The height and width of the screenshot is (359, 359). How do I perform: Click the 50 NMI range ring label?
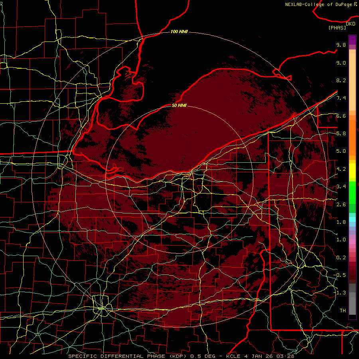pyautogui.click(x=179, y=105)
